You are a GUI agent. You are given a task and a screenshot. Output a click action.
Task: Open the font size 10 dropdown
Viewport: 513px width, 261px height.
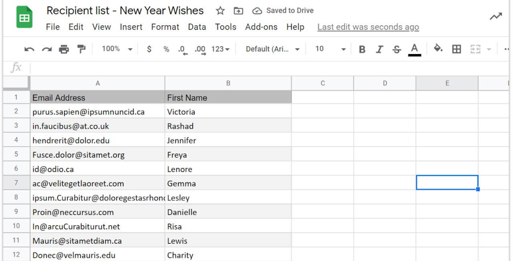pyautogui.click(x=330, y=49)
